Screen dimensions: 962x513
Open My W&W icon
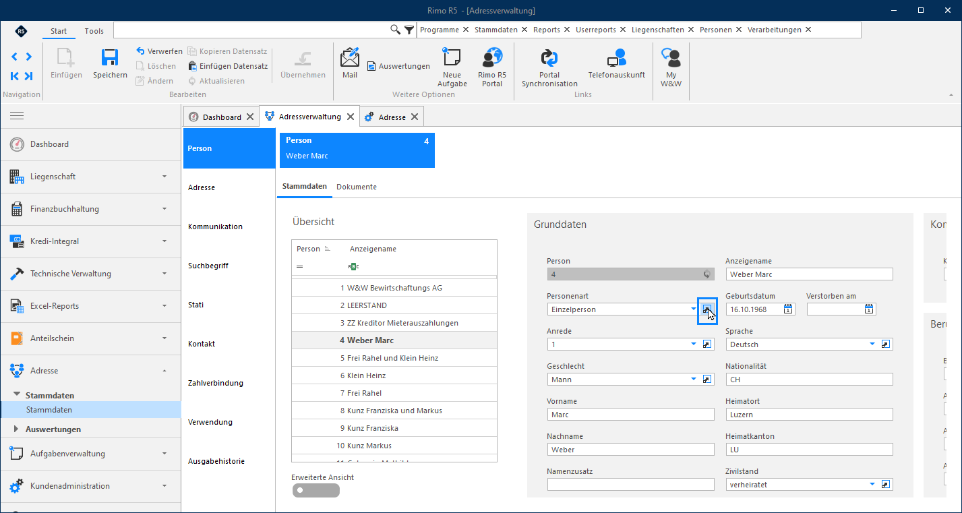671,57
